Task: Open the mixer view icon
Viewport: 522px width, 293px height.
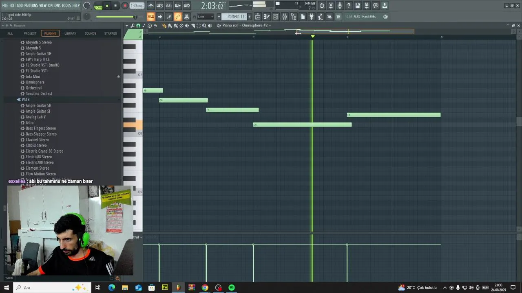Action: click(285, 17)
